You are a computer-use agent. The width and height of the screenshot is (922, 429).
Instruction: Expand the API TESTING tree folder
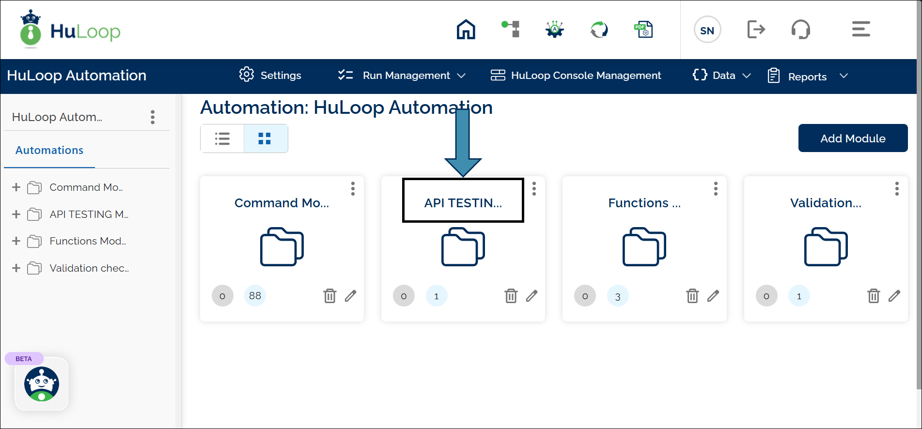[x=16, y=214]
